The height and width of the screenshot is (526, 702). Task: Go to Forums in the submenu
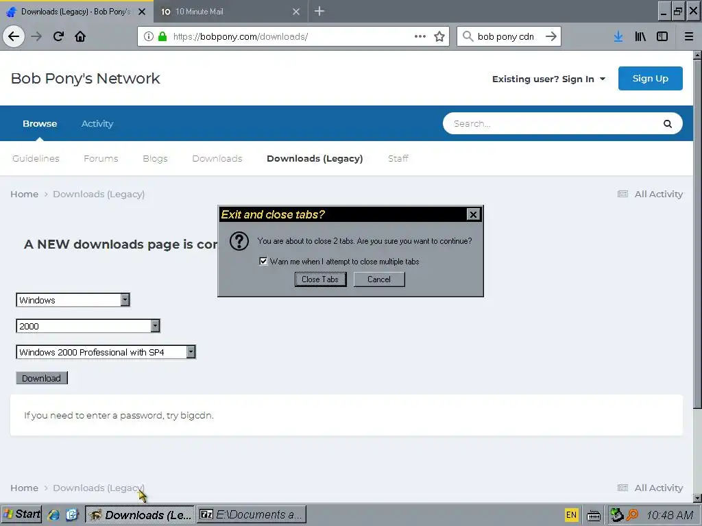(x=101, y=158)
